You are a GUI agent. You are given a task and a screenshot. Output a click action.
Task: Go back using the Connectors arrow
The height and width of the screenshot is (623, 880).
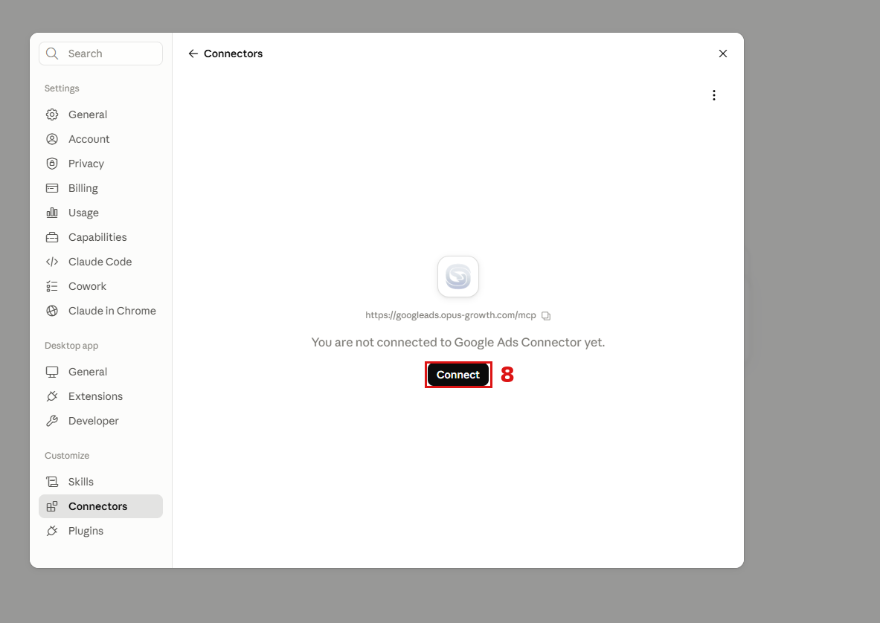[x=193, y=54]
